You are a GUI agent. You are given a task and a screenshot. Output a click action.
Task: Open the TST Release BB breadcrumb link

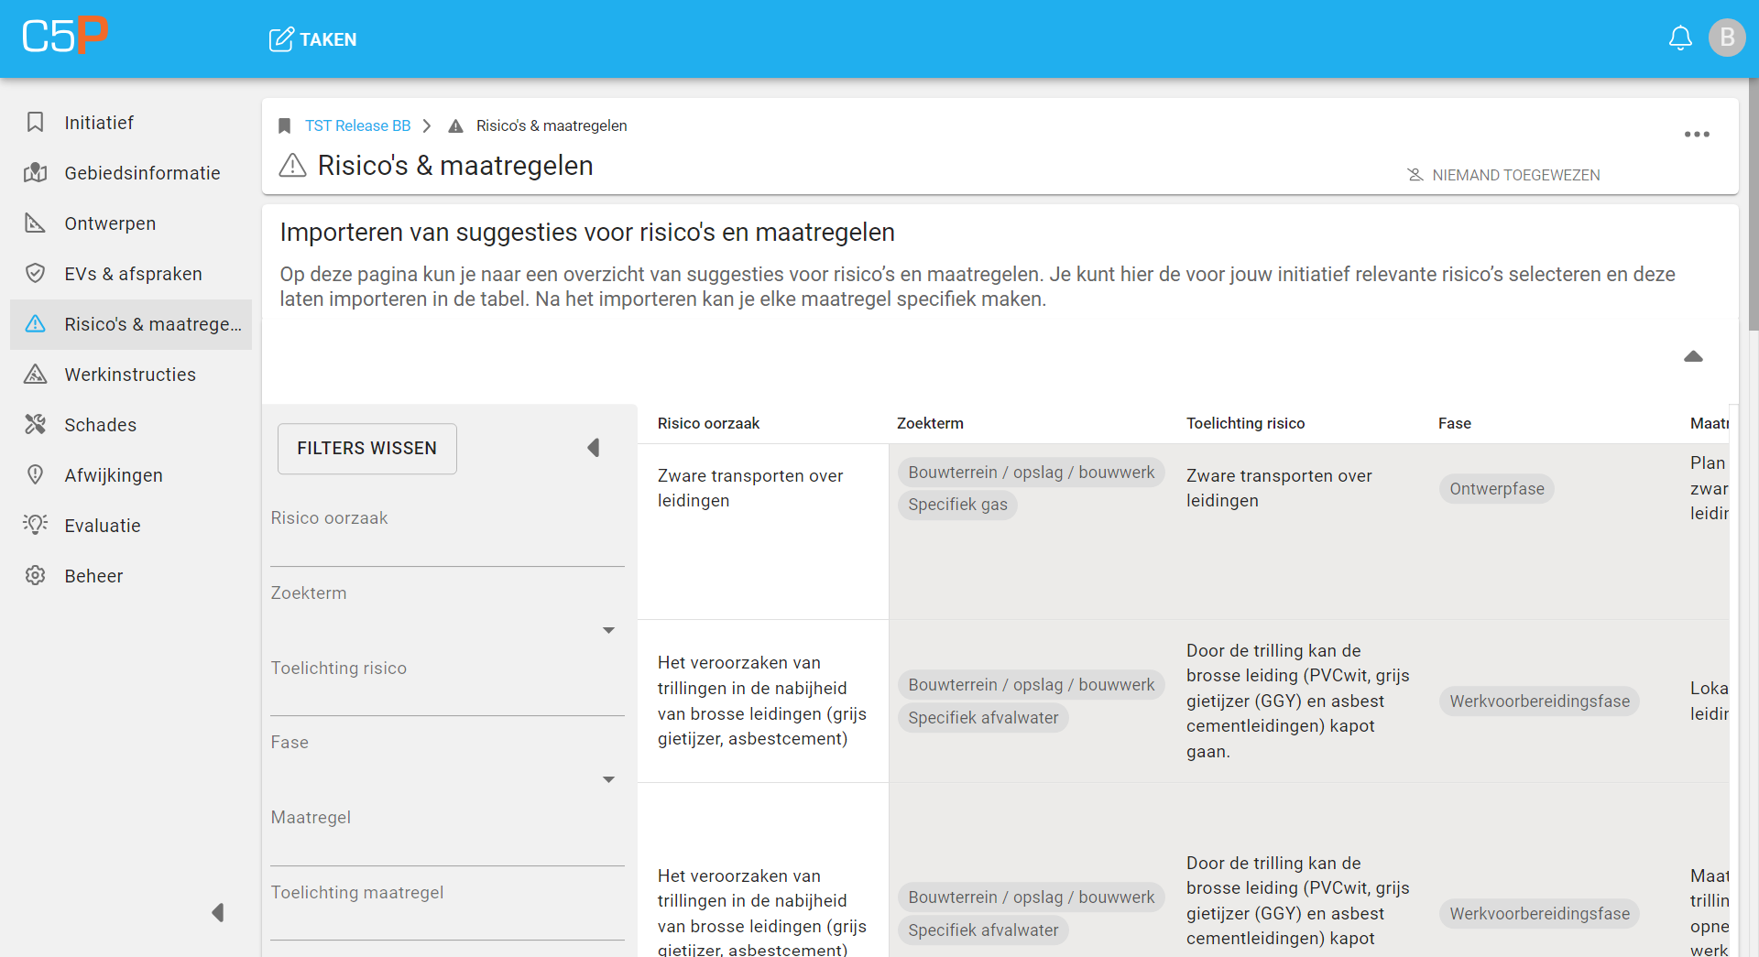click(357, 125)
